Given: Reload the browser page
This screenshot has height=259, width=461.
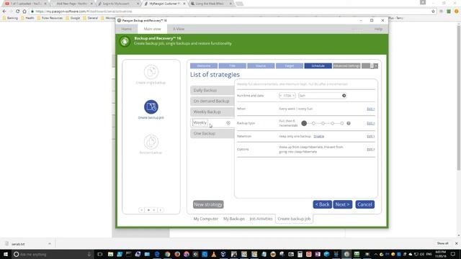Looking at the screenshot, I should (x=17, y=12).
